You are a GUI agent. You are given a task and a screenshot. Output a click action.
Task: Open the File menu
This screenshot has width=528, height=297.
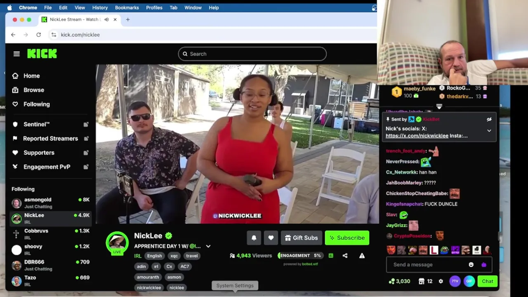click(x=48, y=7)
